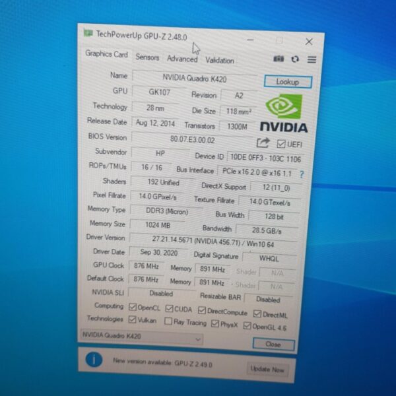Click the Memory Type field DDR3 (Micron)
Viewport: 396px width, 396px height.
[x=167, y=211]
